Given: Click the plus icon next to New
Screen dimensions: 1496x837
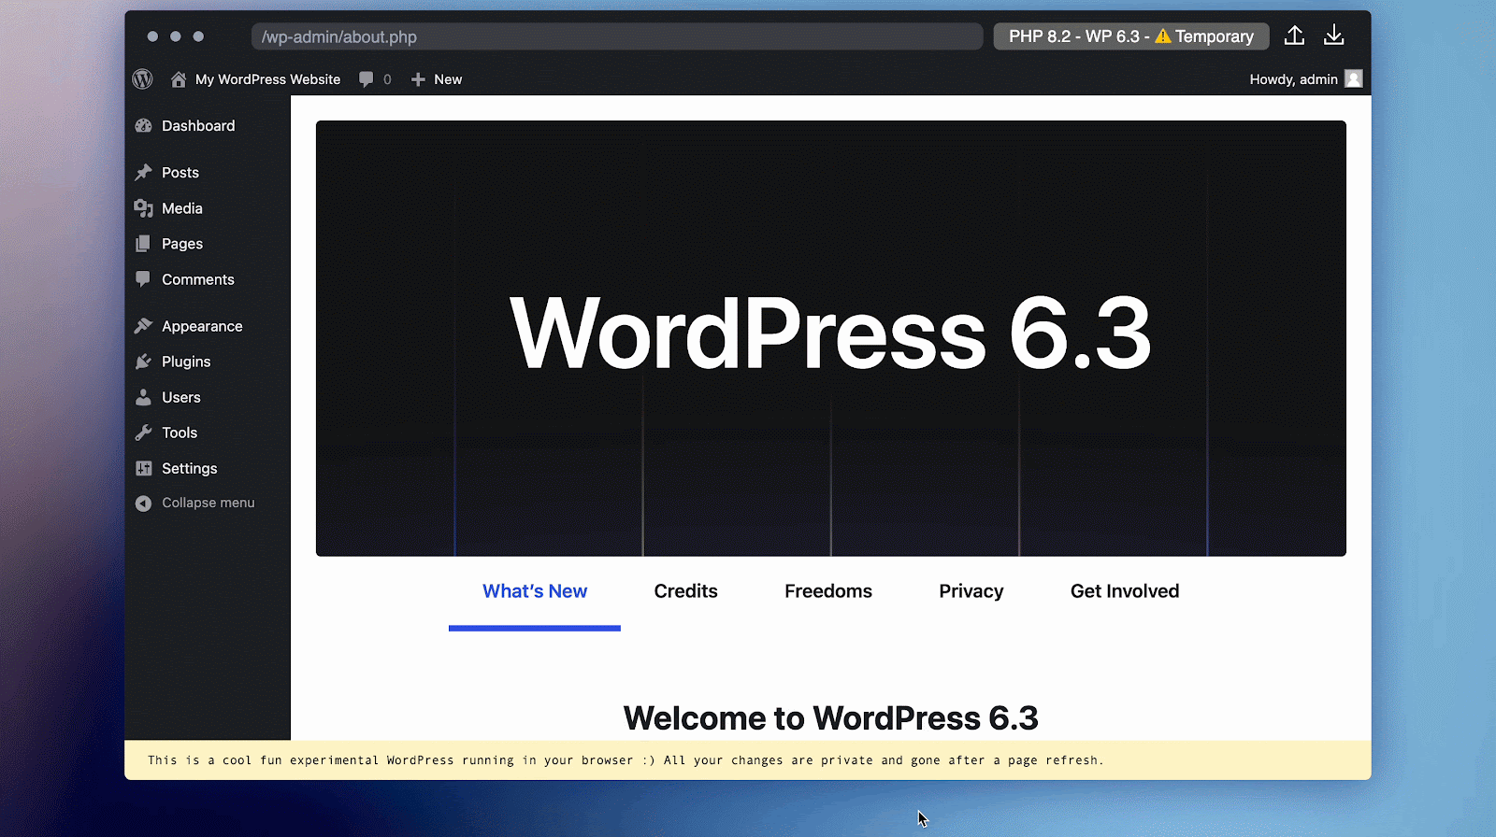Looking at the screenshot, I should point(418,79).
